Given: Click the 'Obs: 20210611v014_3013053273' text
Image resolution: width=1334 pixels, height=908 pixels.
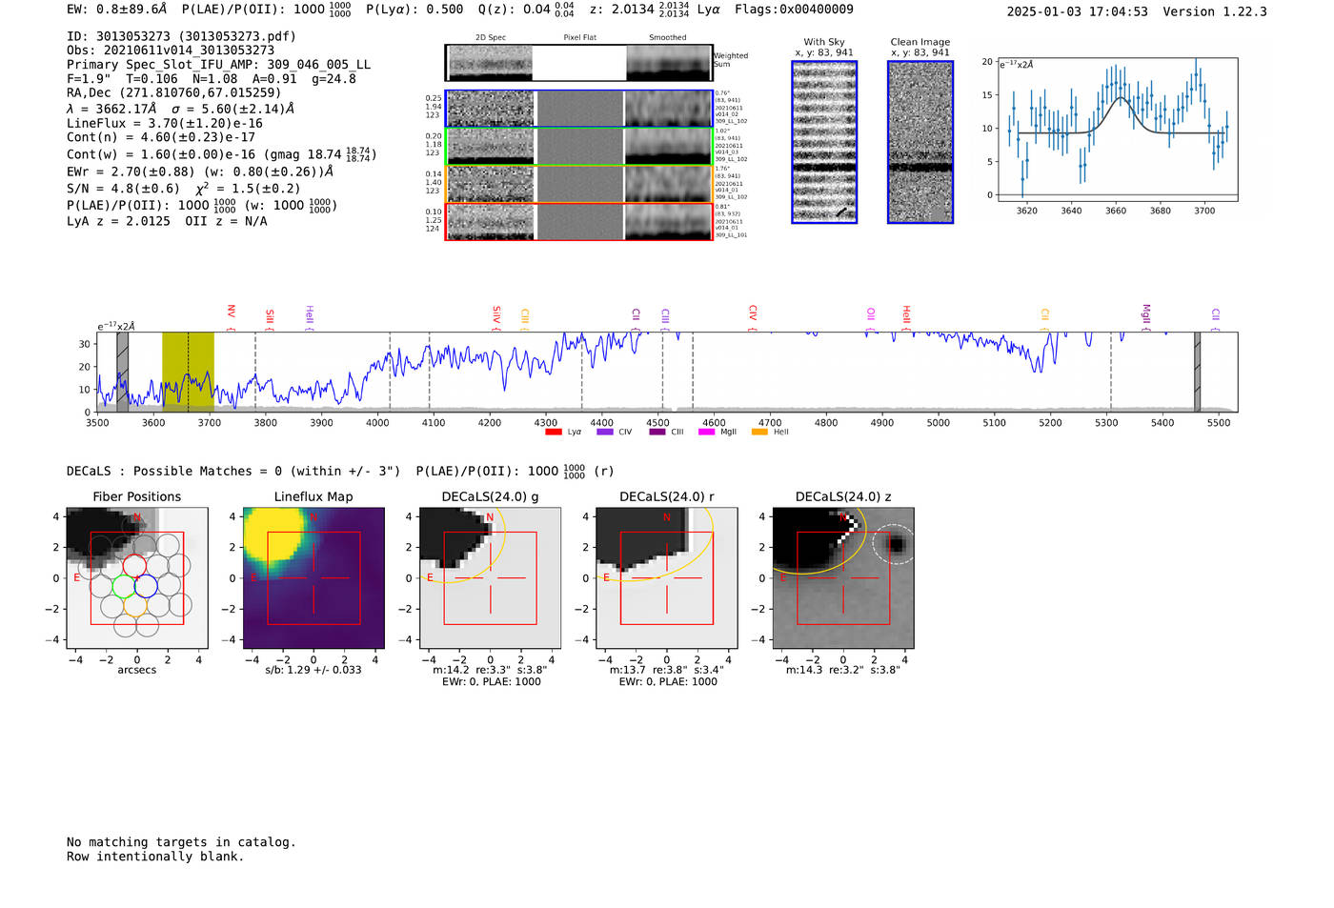Looking at the screenshot, I should 171,50.
